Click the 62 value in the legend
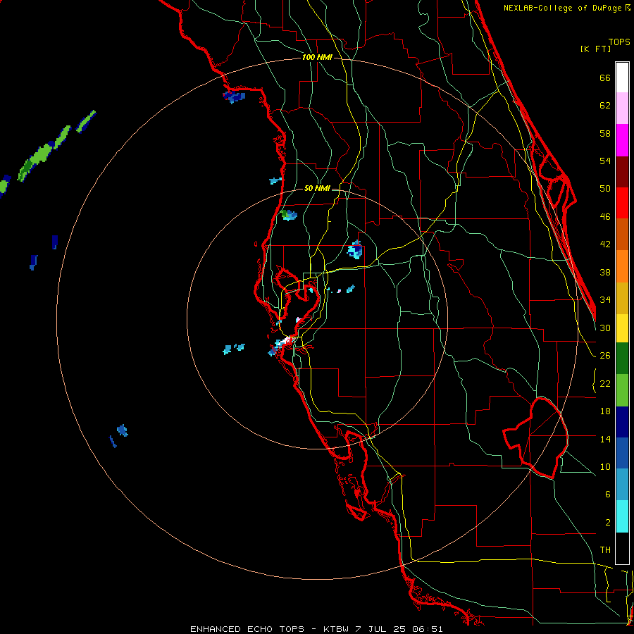 pyautogui.click(x=605, y=106)
